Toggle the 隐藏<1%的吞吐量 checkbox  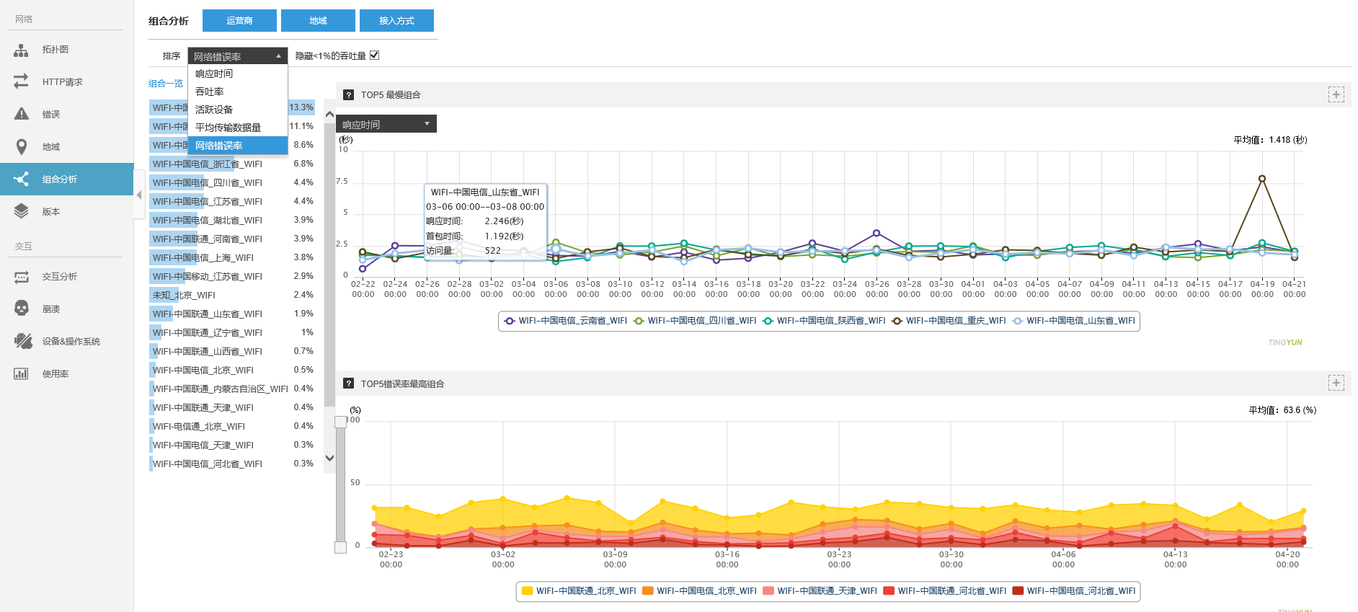(x=374, y=56)
